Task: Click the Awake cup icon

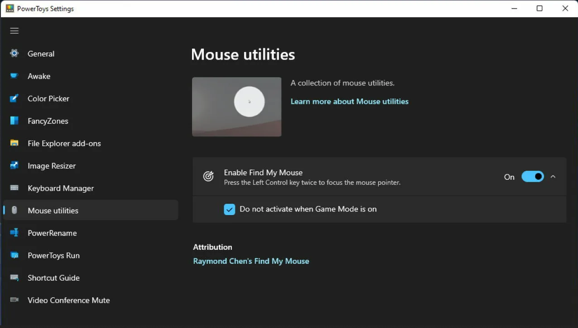Action: 14,76
